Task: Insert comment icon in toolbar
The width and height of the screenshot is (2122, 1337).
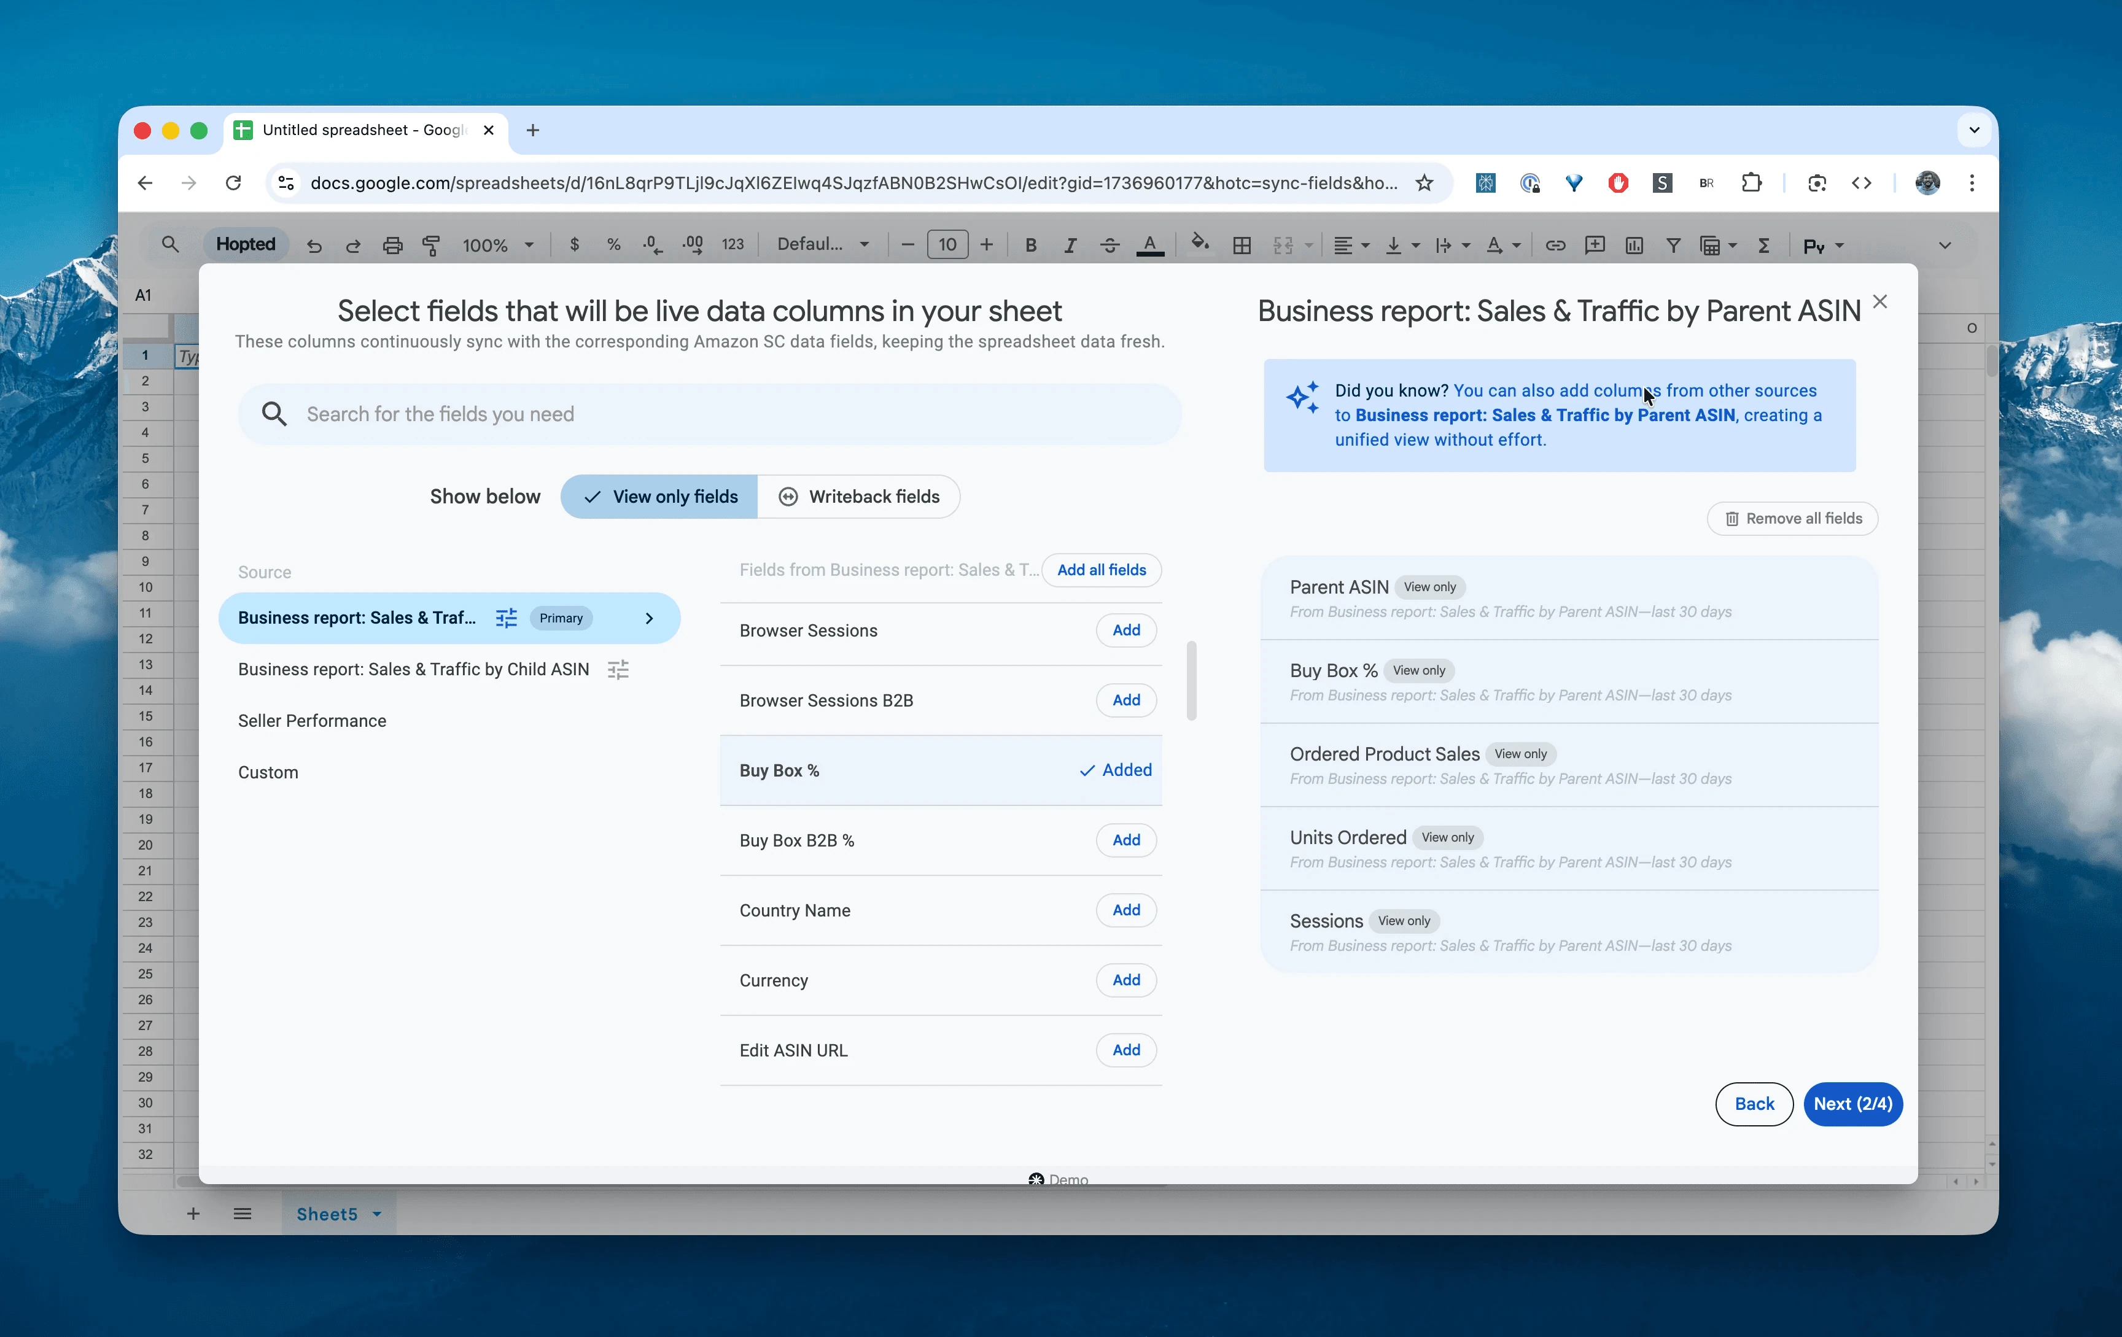Action: 1594,246
